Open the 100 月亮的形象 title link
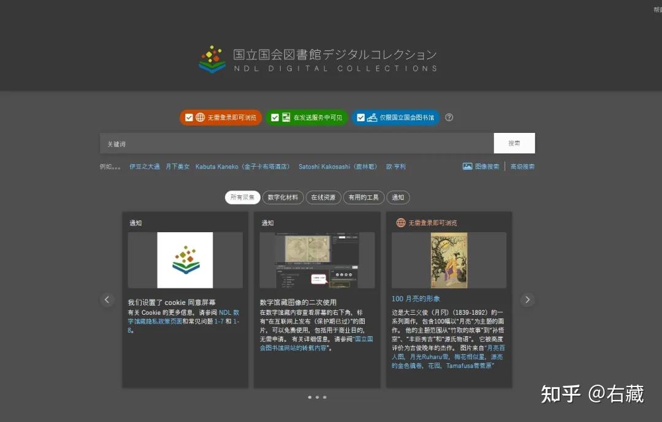 pos(416,298)
